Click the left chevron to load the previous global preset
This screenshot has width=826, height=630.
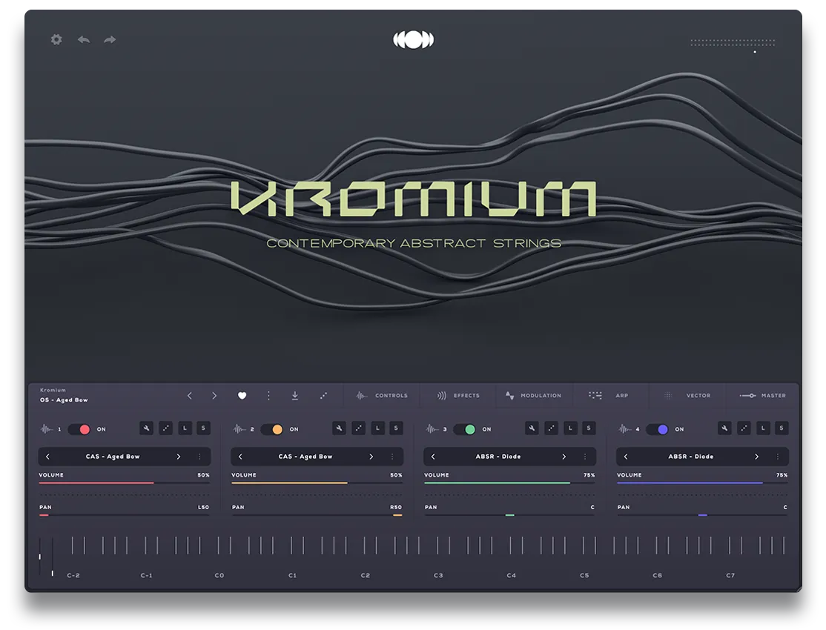click(190, 396)
